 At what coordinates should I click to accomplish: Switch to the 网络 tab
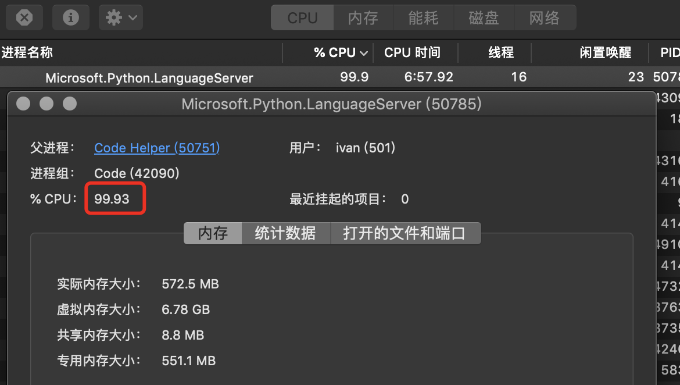click(x=545, y=17)
